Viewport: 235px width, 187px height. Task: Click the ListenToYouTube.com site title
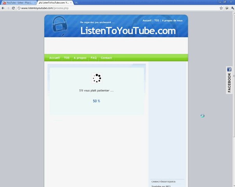128,31
